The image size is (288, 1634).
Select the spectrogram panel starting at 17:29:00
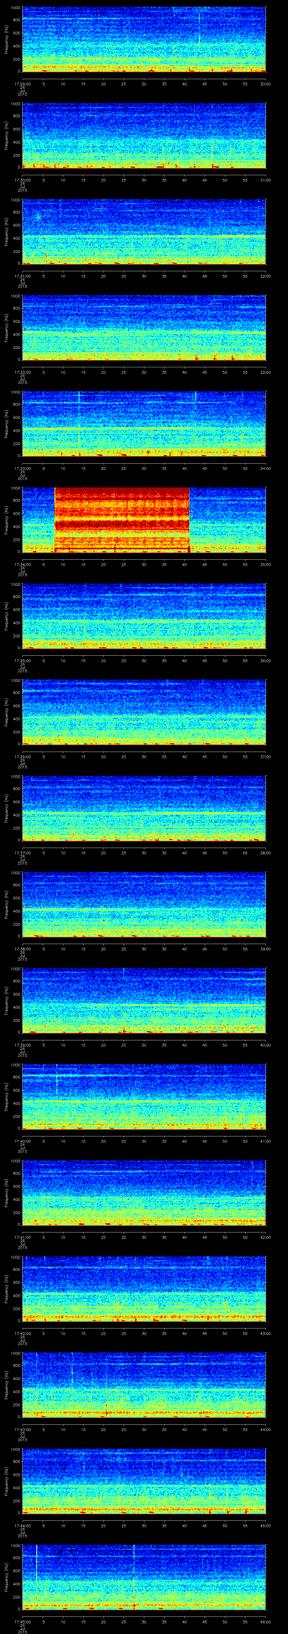144,39
